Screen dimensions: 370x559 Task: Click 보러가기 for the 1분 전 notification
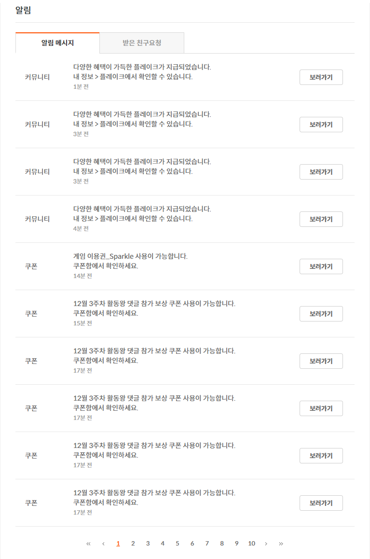[321, 77]
